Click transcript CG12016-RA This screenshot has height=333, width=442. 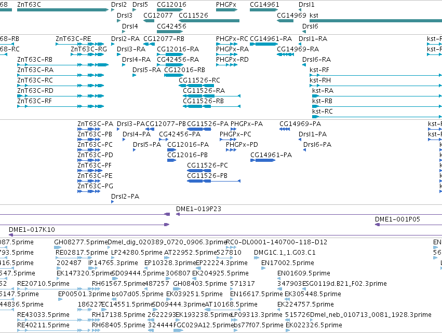coord(178,49)
